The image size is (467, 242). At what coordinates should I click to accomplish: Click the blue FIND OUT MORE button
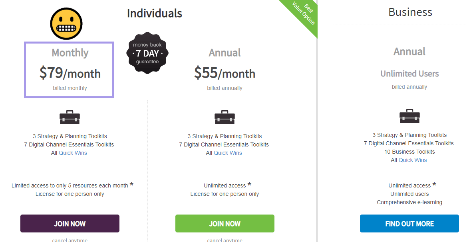point(409,223)
